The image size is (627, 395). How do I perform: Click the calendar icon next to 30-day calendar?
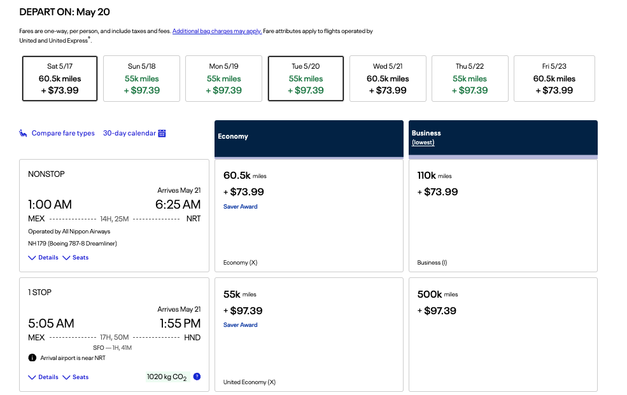tap(162, 134)
